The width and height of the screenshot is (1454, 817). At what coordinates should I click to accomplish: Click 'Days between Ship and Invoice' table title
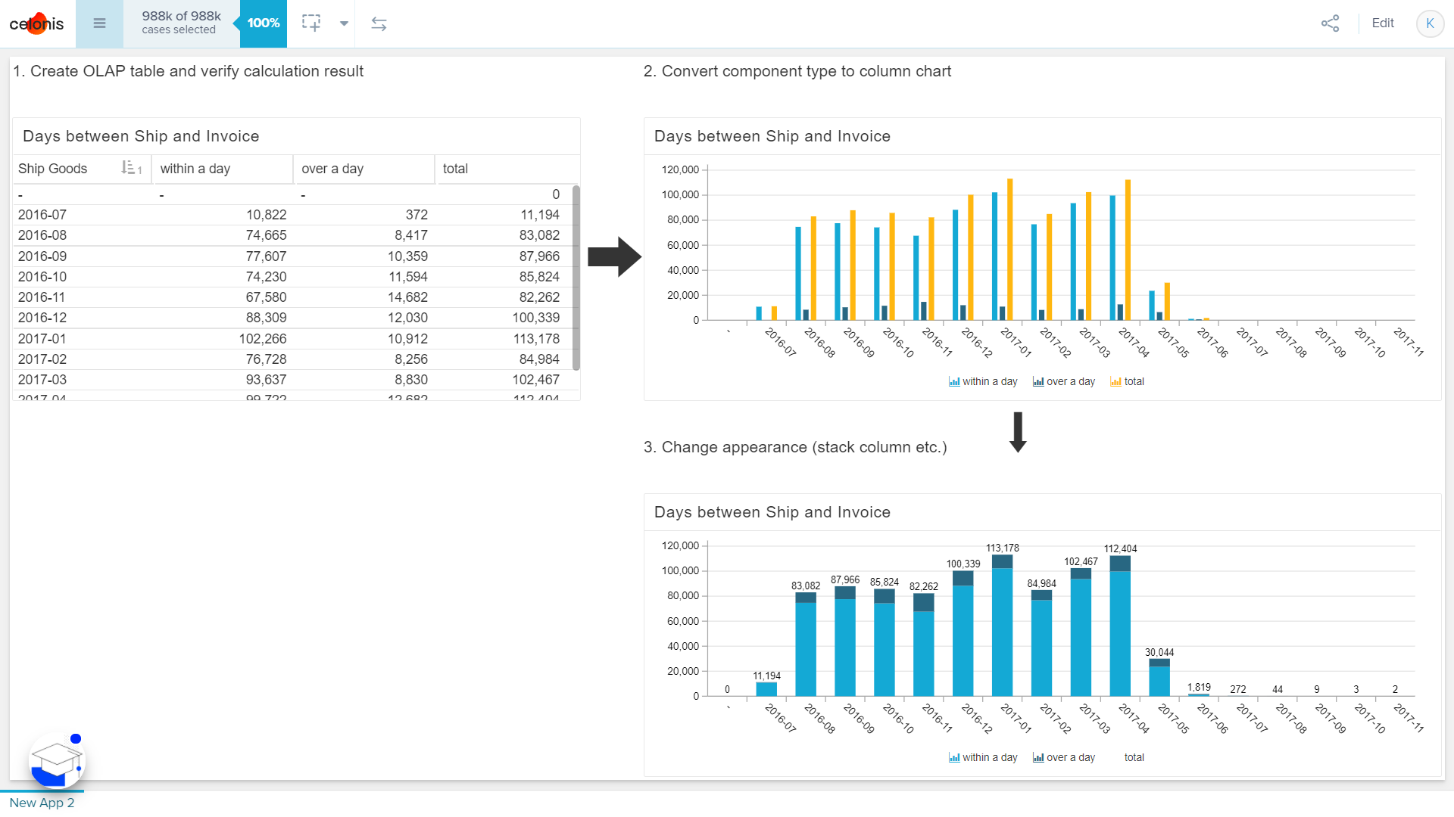coord(141,136)
